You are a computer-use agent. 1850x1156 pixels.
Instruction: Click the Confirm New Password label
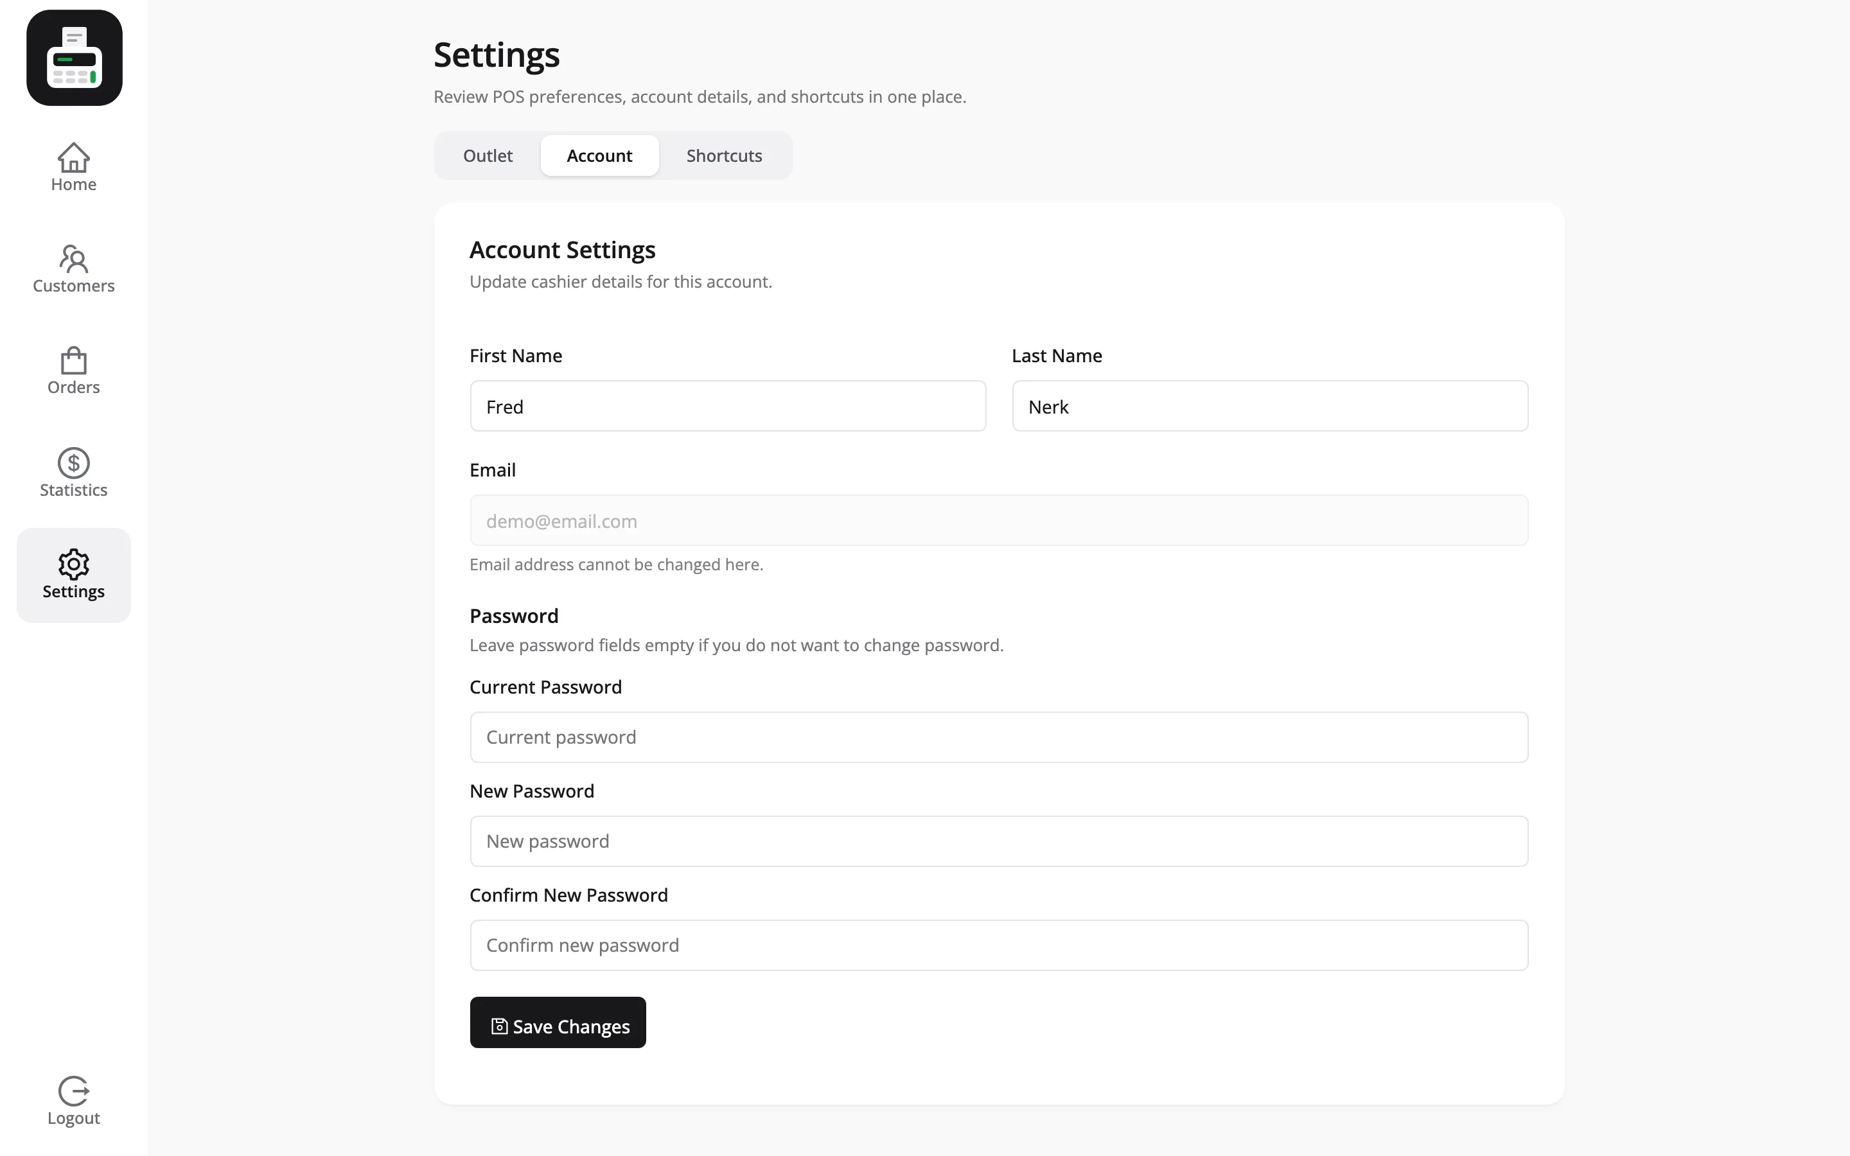point(568,895)
